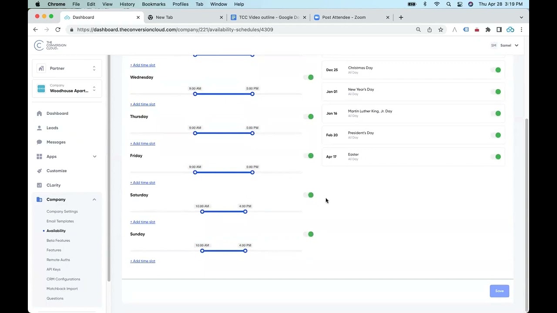
Task: Click the Save button
Action: click(x=499, y=291)
